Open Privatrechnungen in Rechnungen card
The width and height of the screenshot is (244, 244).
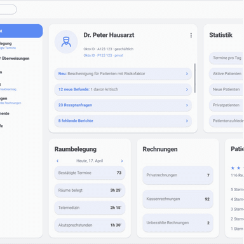[x=178, y=175]
